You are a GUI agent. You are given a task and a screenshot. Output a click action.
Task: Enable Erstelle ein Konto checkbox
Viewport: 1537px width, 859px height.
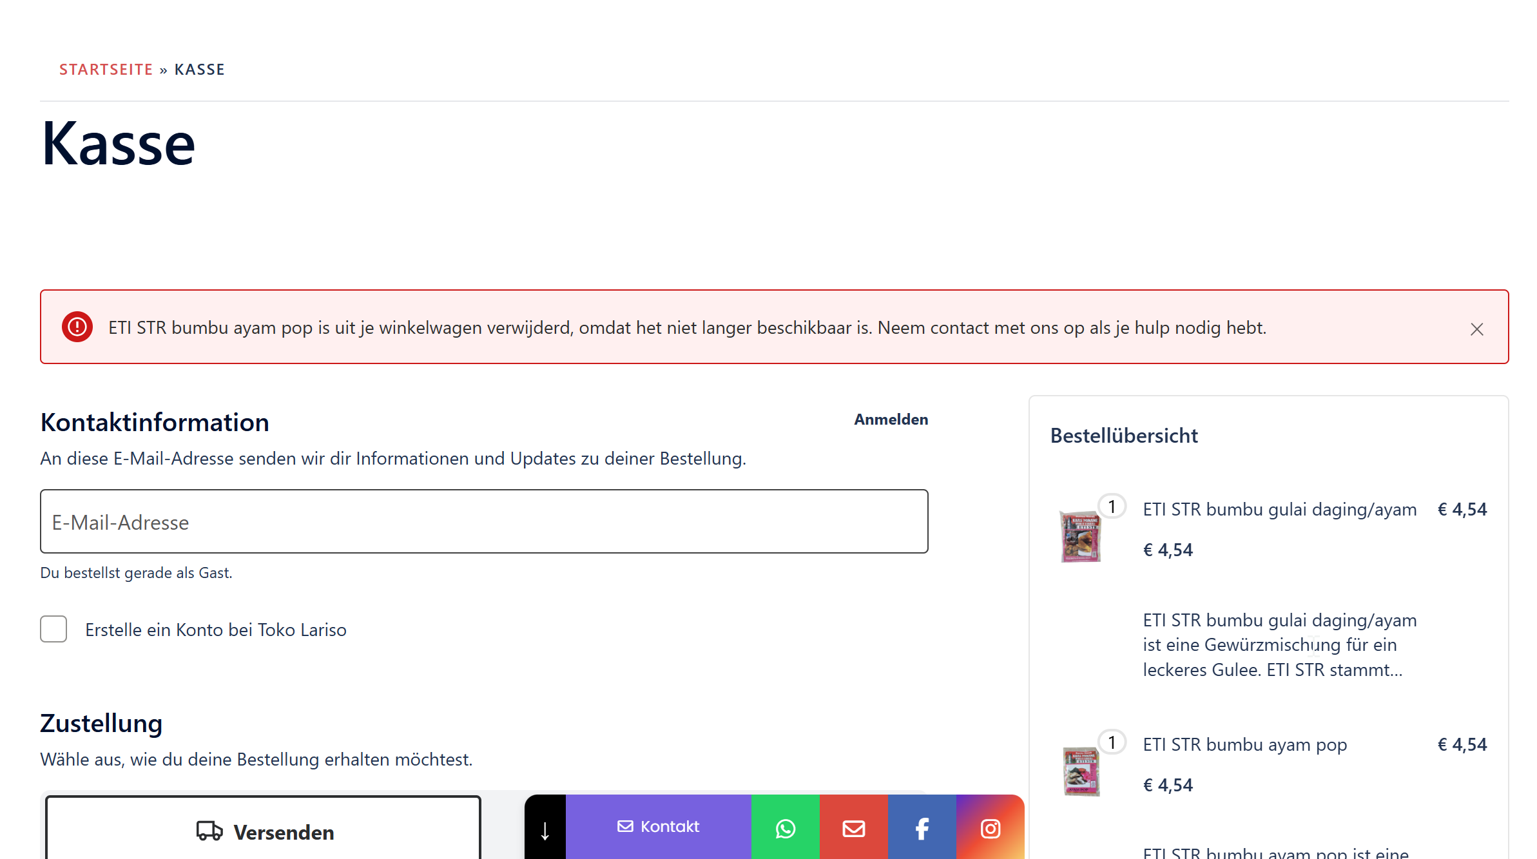(x=53, y=629)
